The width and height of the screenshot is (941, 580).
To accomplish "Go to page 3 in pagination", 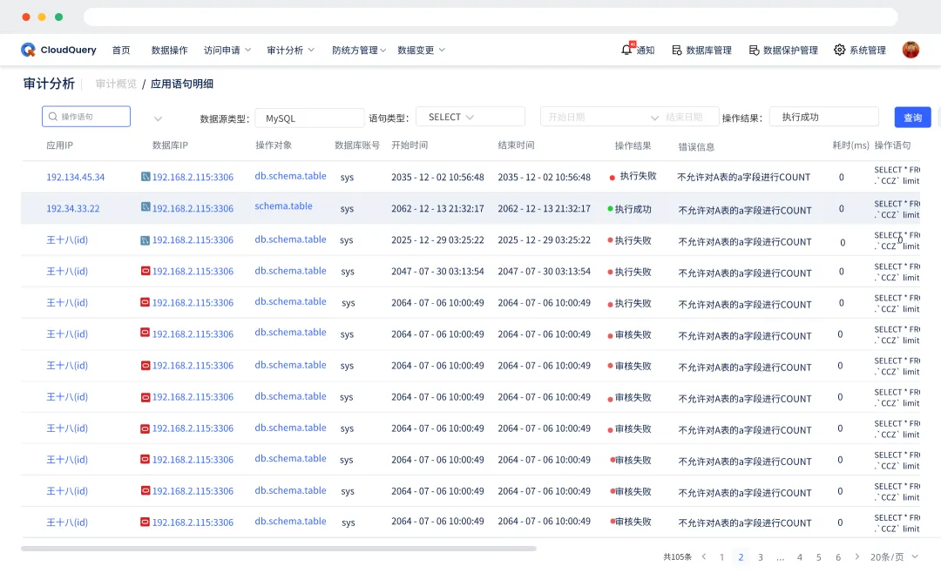I will [x=761, y=556].
